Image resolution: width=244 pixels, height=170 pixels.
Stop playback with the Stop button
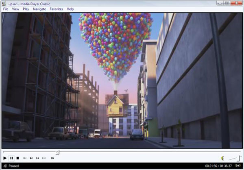coord(17,158)
